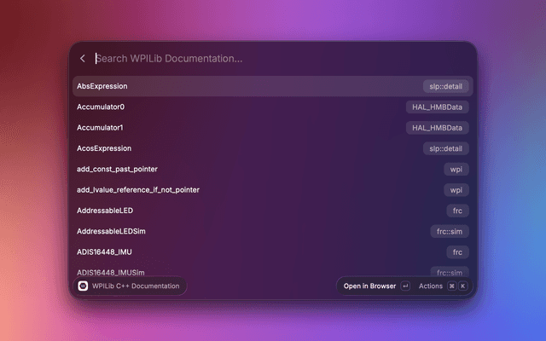This screenshot has height=341, width=546.
Task: Select the Accumulator1 result
Action: 273,128
